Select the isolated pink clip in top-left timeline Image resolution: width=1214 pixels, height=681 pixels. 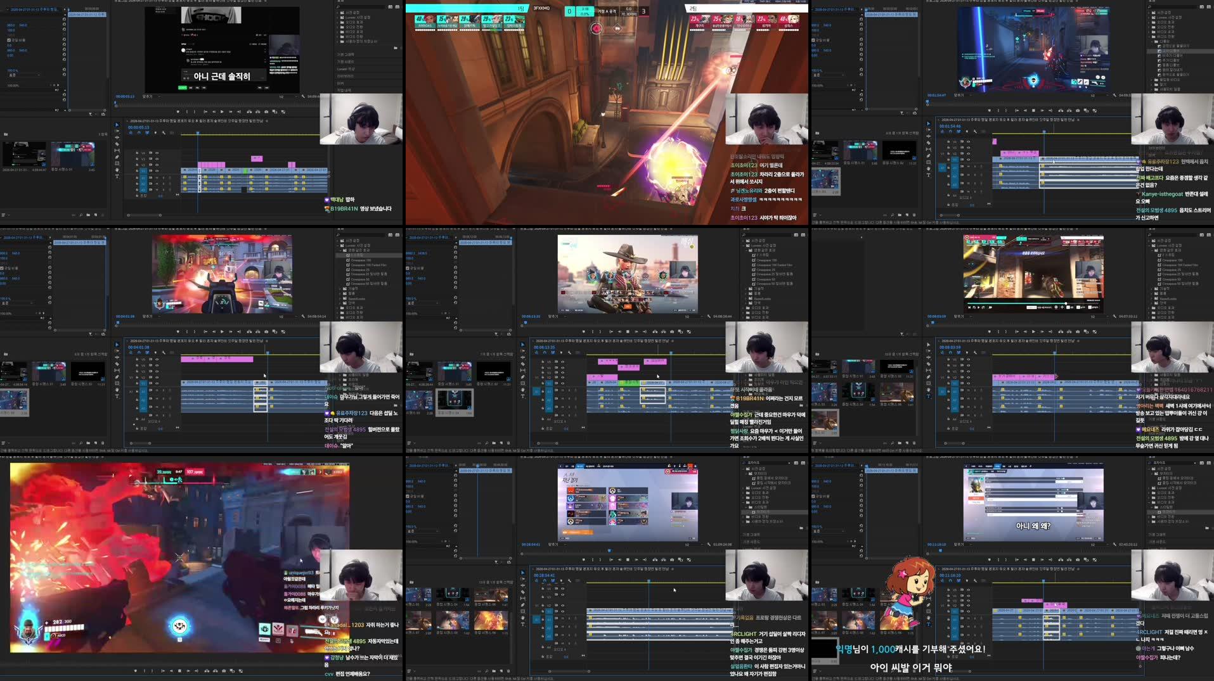pyautogui.click(x=257, y=158)
